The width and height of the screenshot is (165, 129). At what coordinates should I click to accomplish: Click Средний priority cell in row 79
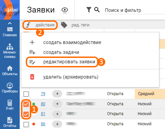150,94
